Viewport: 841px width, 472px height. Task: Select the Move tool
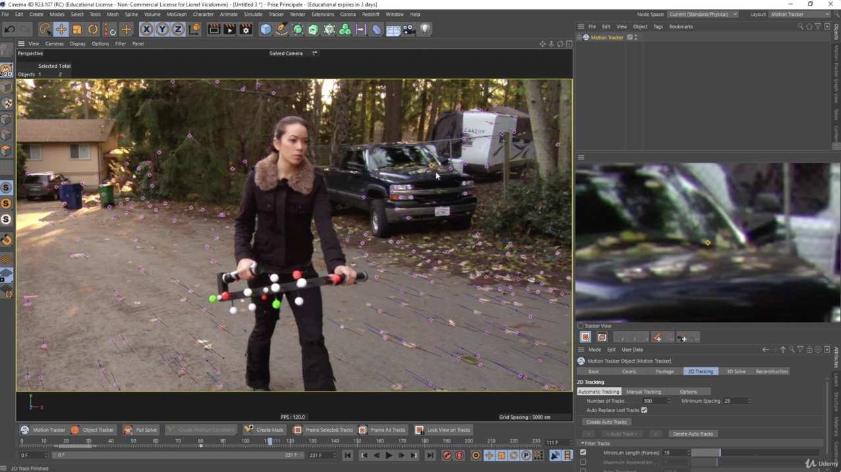click(x=61, y=29)
